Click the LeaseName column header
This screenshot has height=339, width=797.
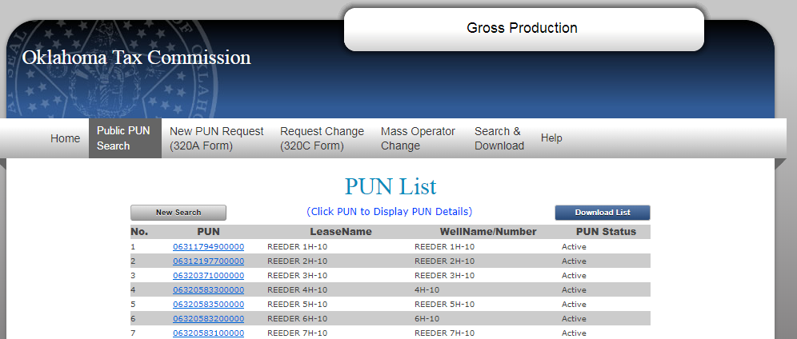point(341,232)
